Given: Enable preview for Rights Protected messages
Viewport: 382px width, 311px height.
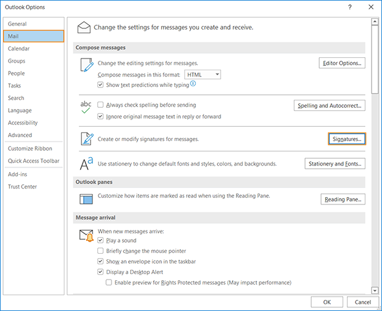Looking at the screenshot, I should [108, 283].
